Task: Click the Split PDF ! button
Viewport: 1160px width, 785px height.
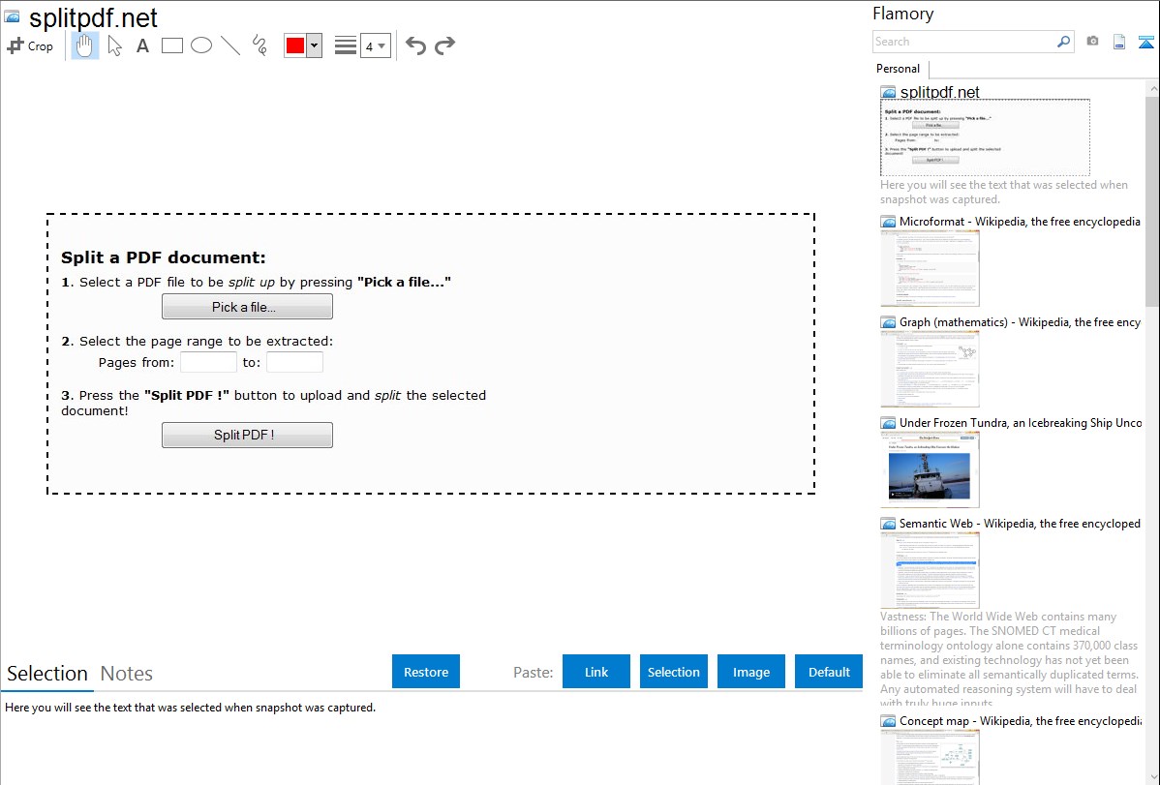Action: pos(247,435)
